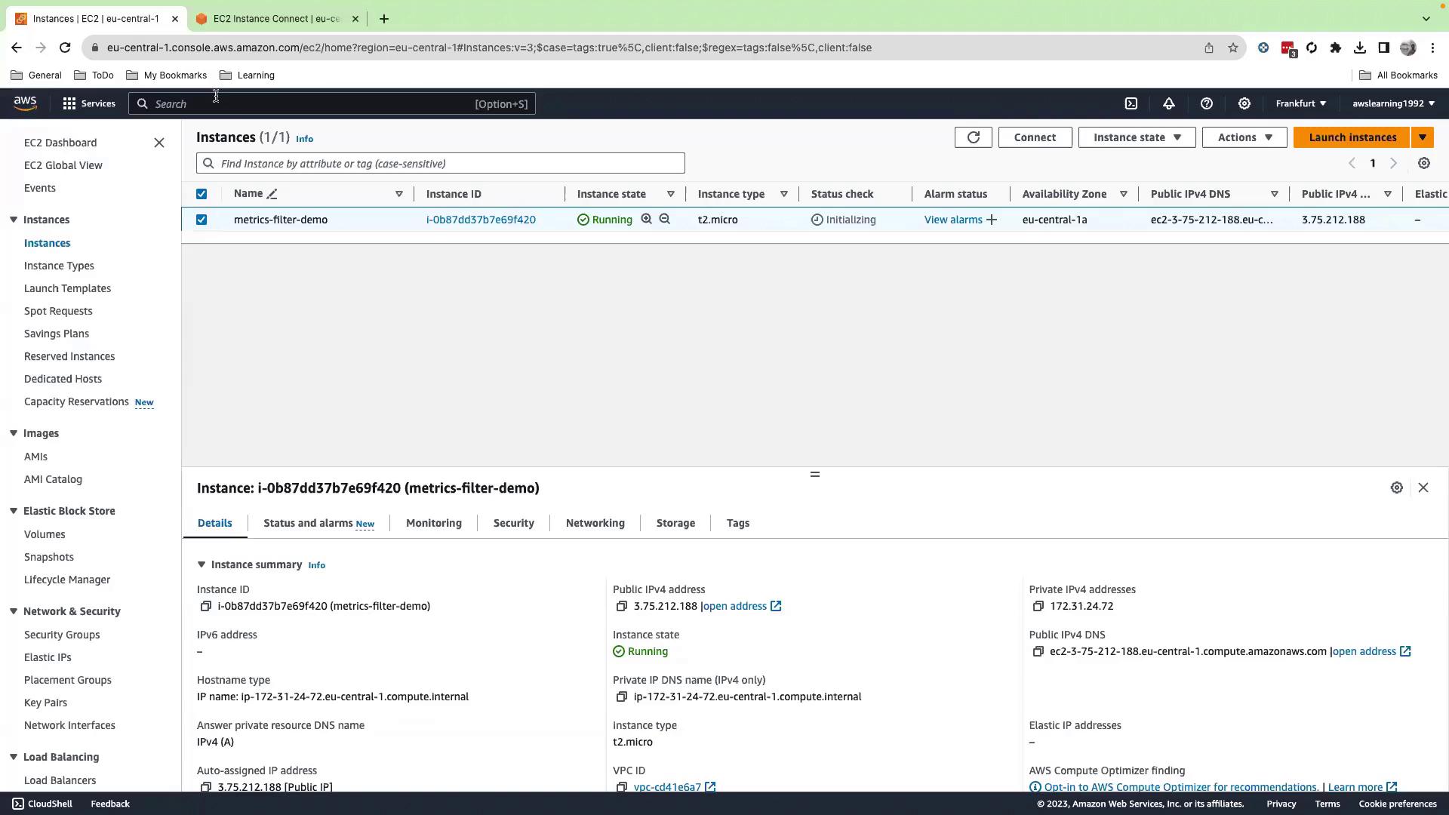Open the Instance state dropdown
This screenshot has height=815, width=1449.
(x=1137, y=137)
